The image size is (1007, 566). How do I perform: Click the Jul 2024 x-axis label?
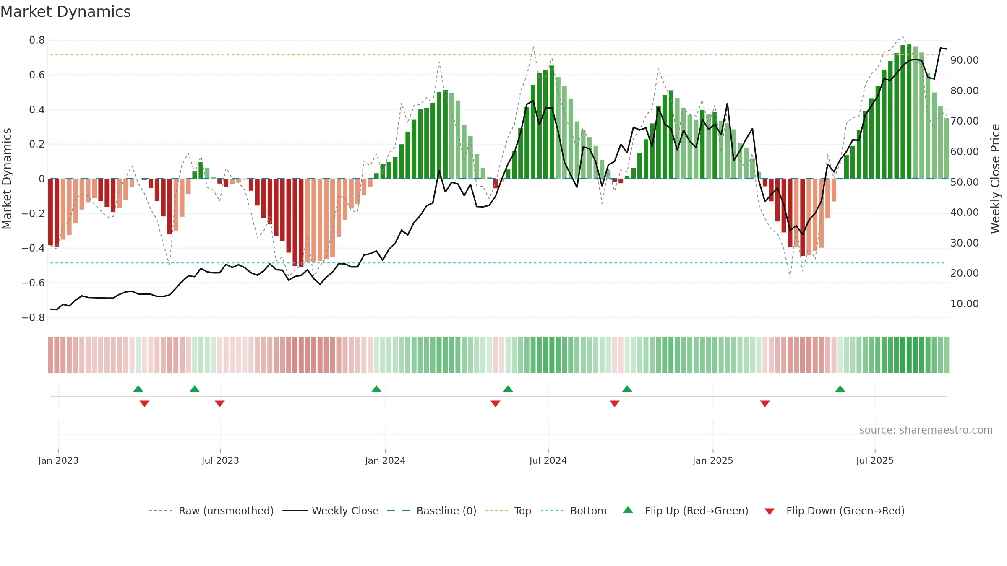[548, 460]
